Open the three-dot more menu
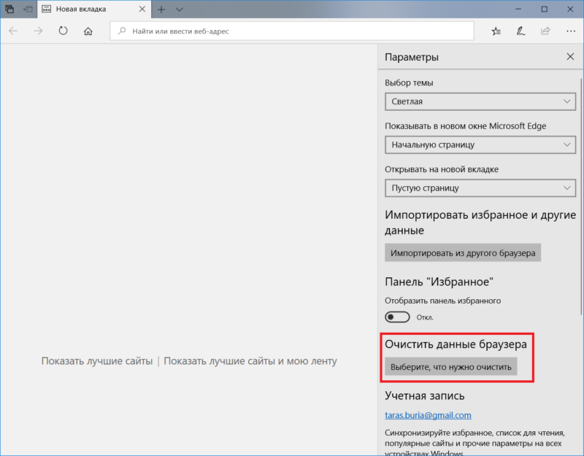Screen dimensions: 584x456 571,31
